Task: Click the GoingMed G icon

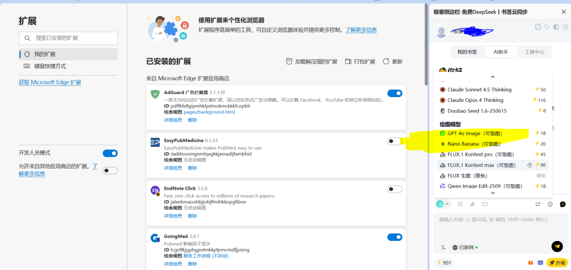Action: tap(155, 238)
